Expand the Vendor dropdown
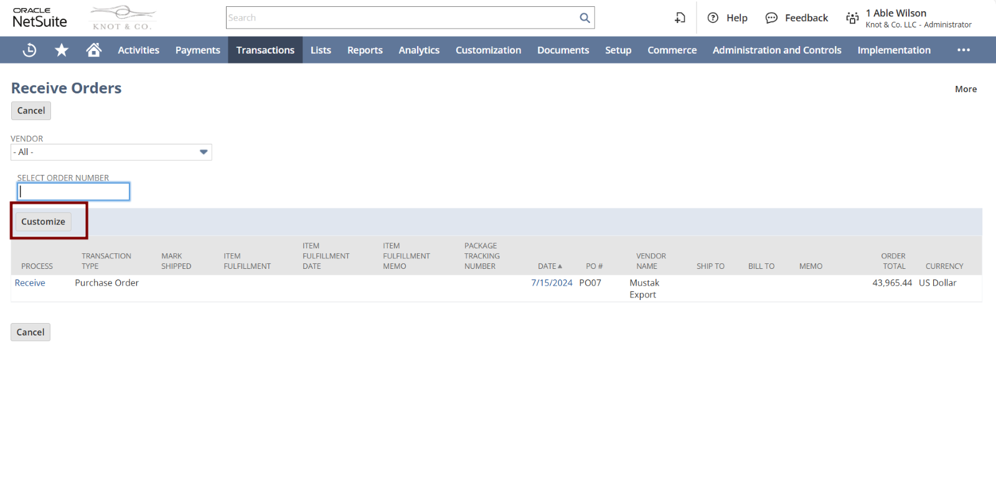 click(x=204, y=152)
